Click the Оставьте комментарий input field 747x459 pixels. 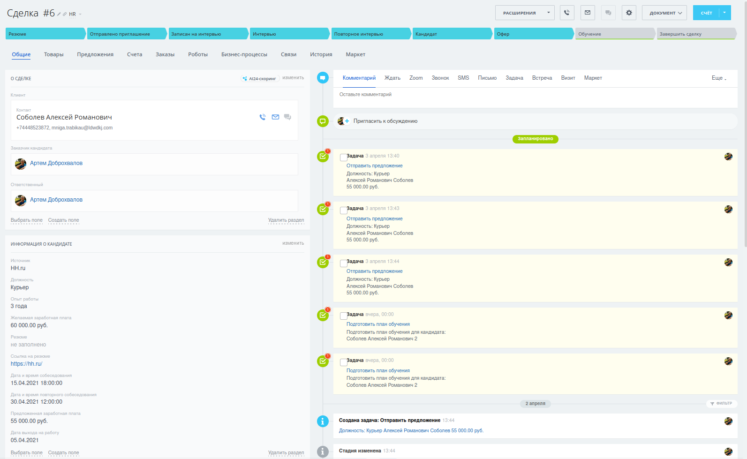(535, 95)
